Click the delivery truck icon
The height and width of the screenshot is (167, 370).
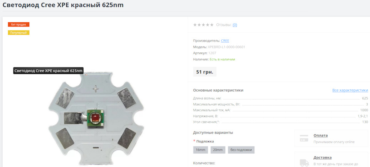click(x=304, y=163)
